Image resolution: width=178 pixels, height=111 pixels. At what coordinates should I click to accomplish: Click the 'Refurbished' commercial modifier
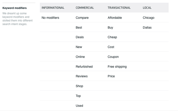coord(84,66)
